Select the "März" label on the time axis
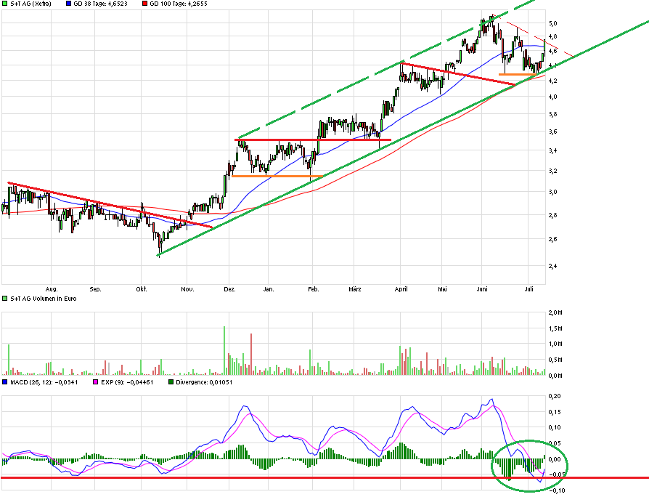This screenshot has width=649, height=497. pos(355,288)
